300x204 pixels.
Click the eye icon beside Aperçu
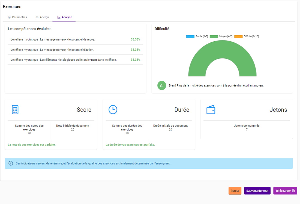(37, 17)
